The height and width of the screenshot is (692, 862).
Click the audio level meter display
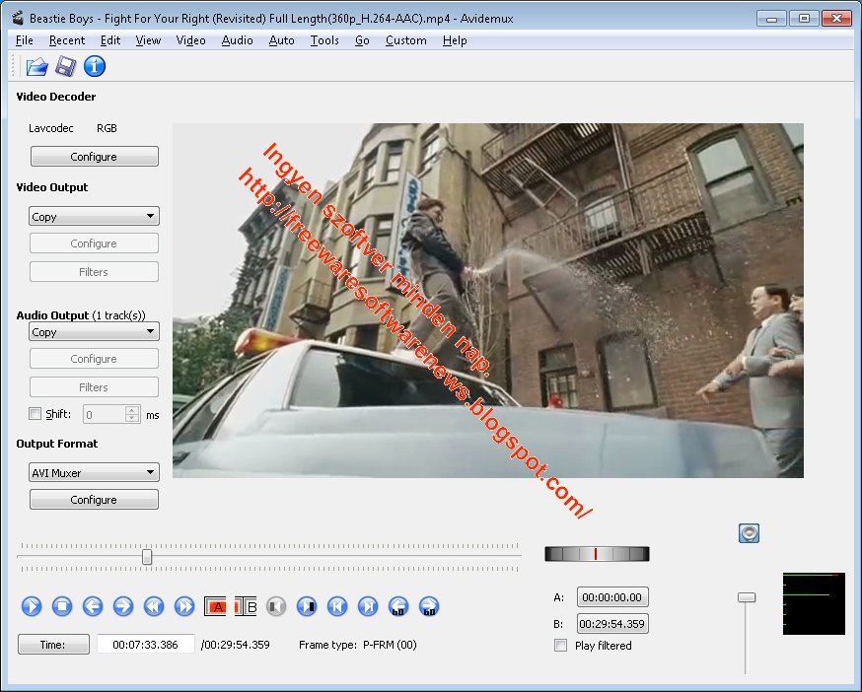tap(814, 603)
